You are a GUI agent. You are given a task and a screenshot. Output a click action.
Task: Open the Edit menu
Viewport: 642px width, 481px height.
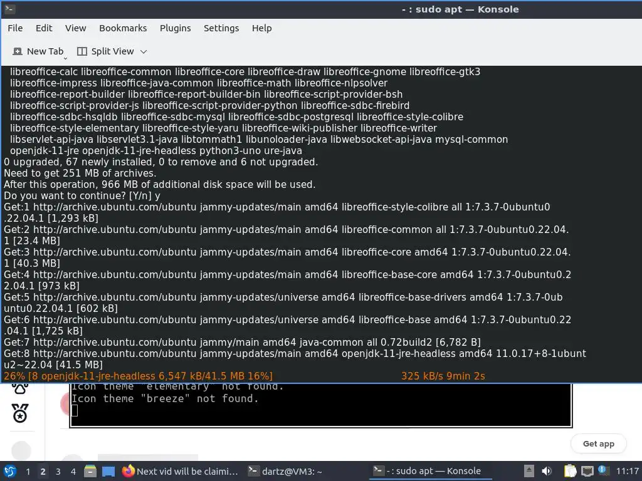pyautogui.click(x=44, y=28)
